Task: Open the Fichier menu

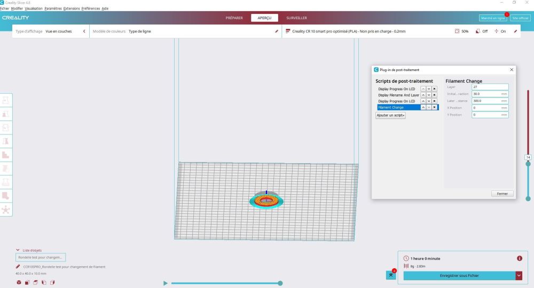Action: point(4,9)
